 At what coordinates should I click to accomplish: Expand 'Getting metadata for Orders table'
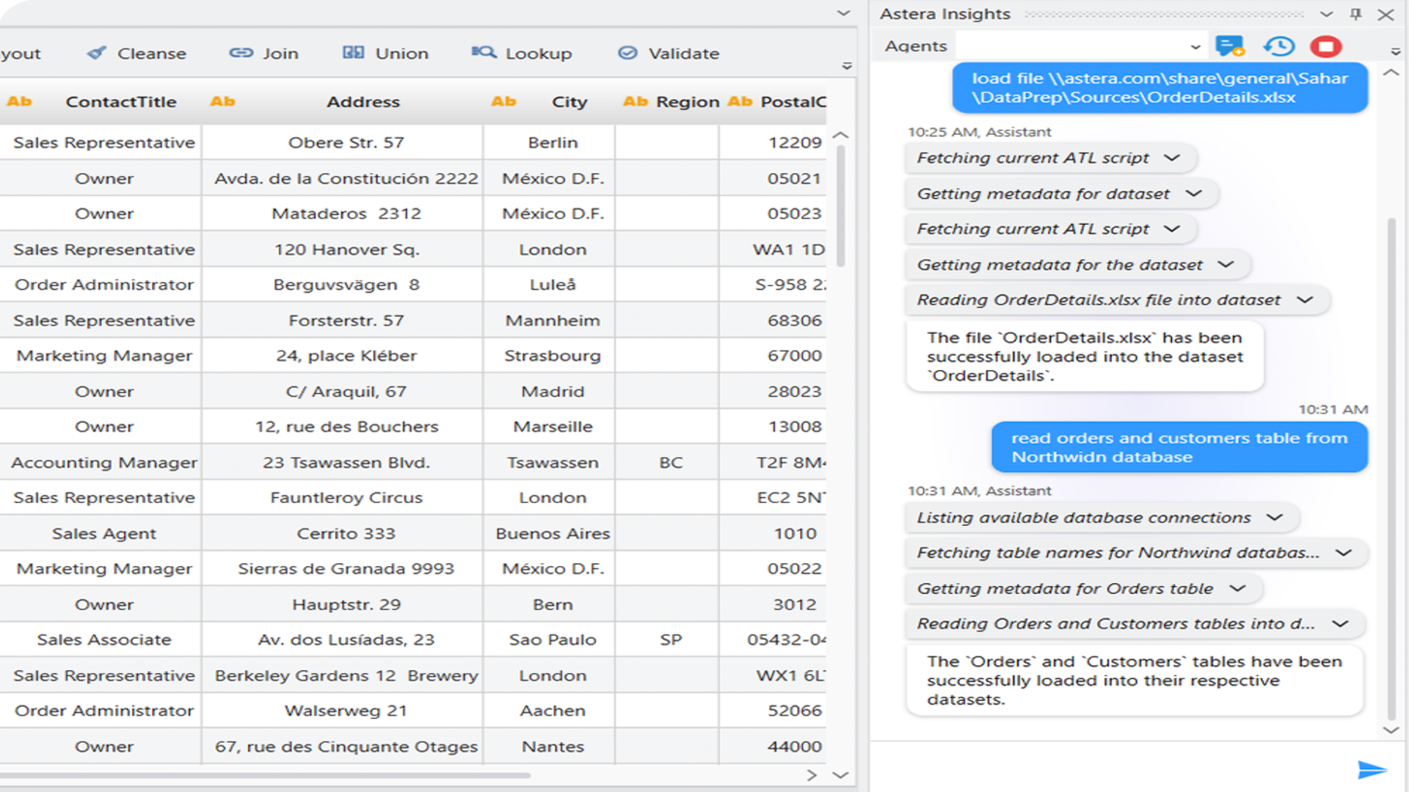point(1238,589)
